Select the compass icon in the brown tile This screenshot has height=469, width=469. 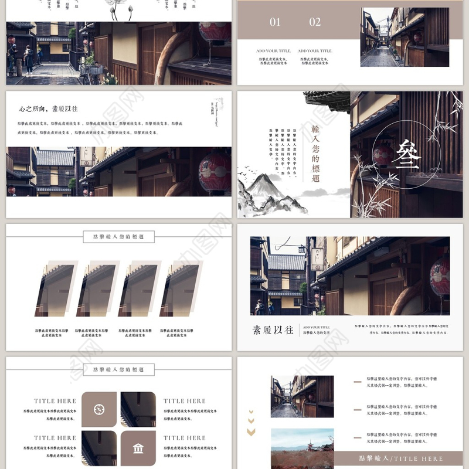pos(99,409)
